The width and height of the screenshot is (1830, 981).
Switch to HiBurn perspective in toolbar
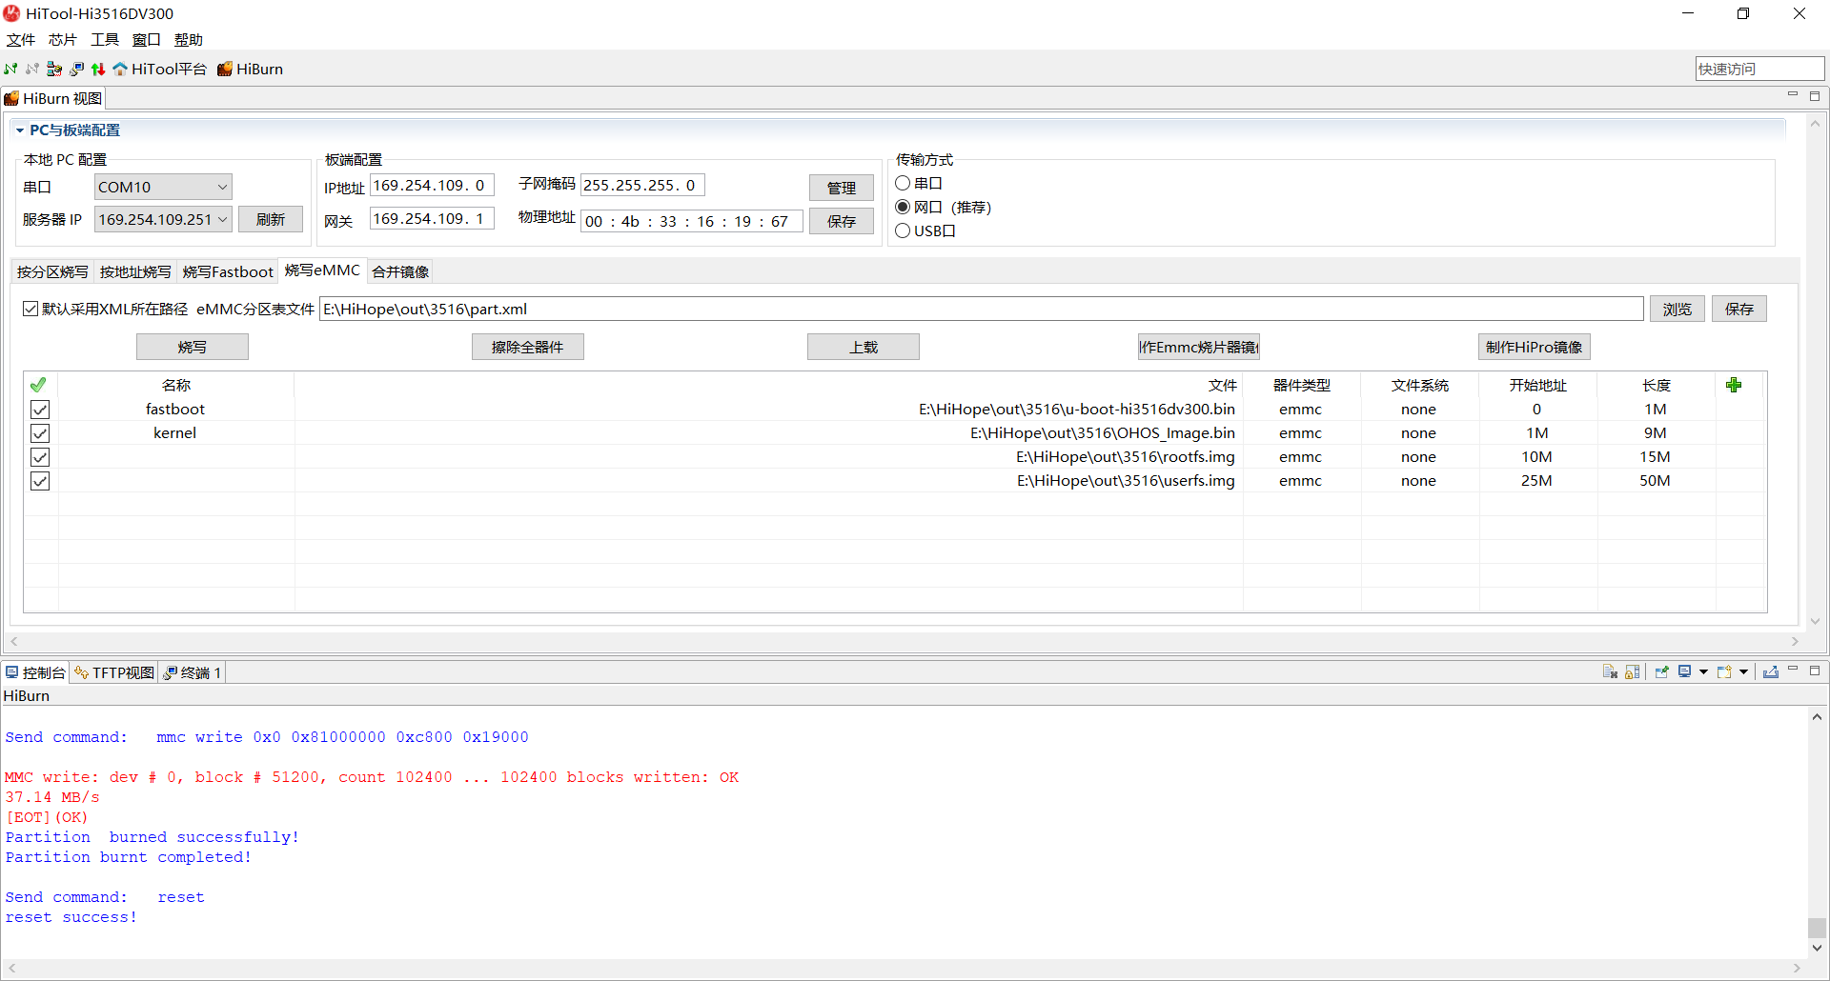(250, 69)
